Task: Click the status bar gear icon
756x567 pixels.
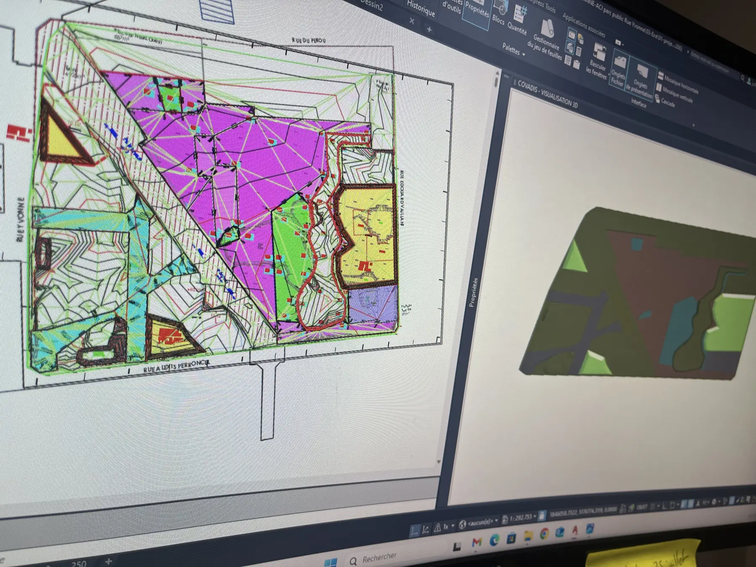Action: [714, 502]
